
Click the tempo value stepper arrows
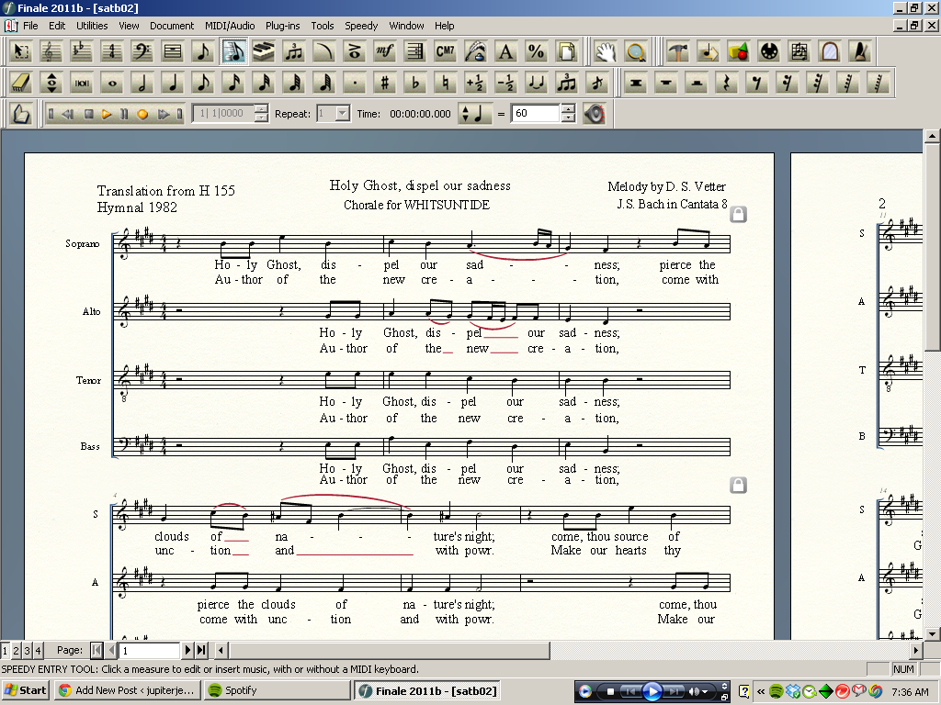568,113
